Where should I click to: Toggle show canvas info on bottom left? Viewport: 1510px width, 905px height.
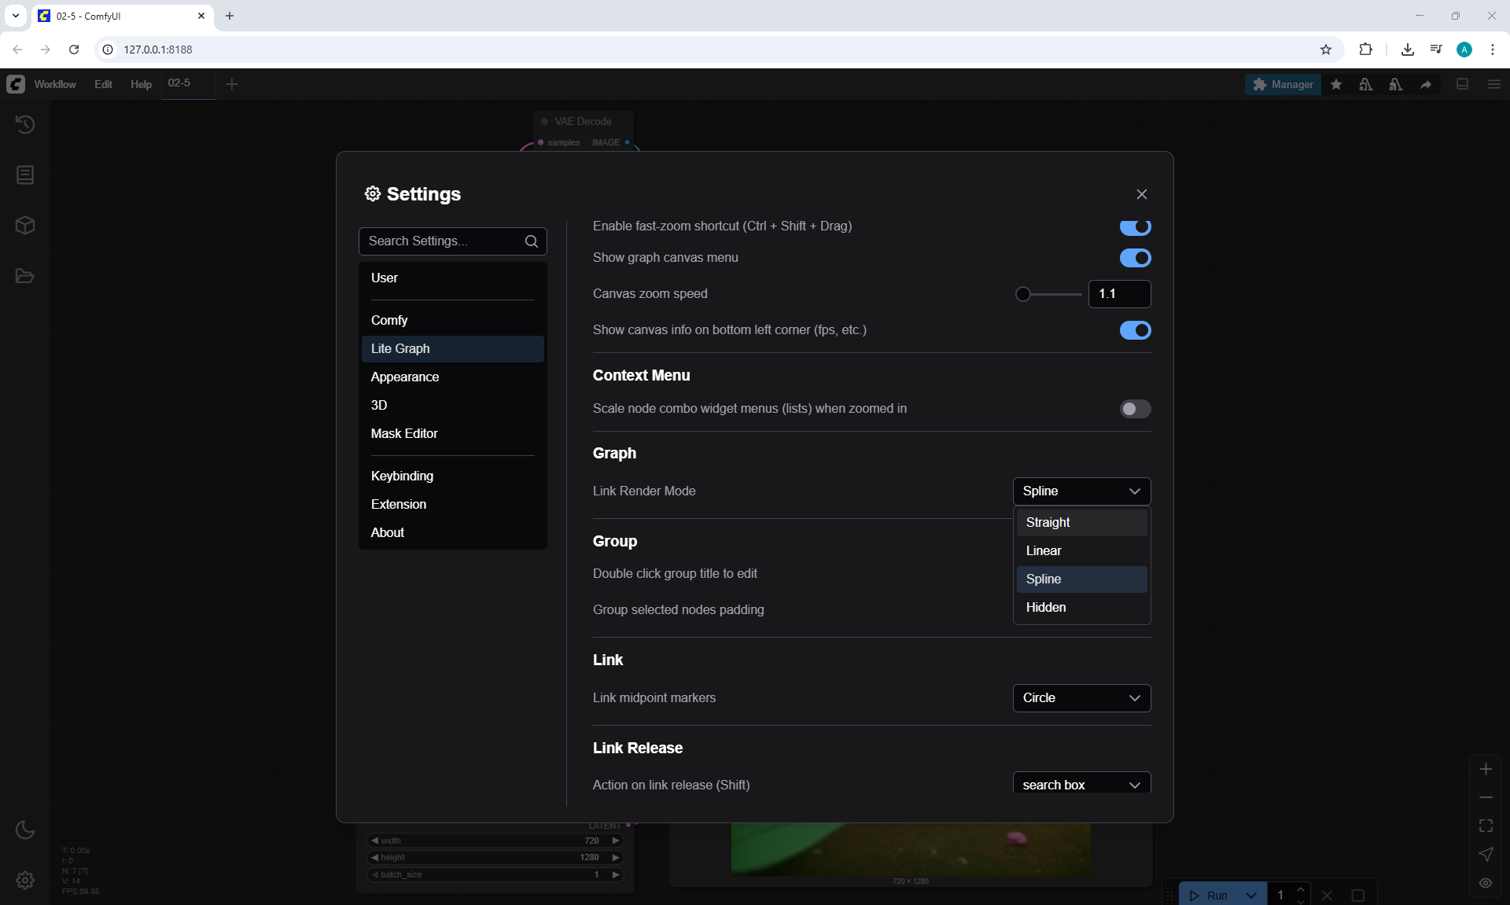point(1135,330)
